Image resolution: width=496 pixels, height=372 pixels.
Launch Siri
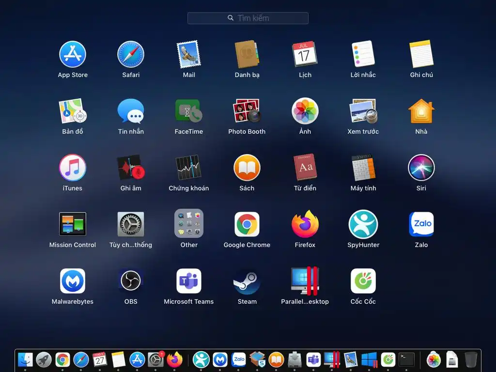tap(421, 168)
